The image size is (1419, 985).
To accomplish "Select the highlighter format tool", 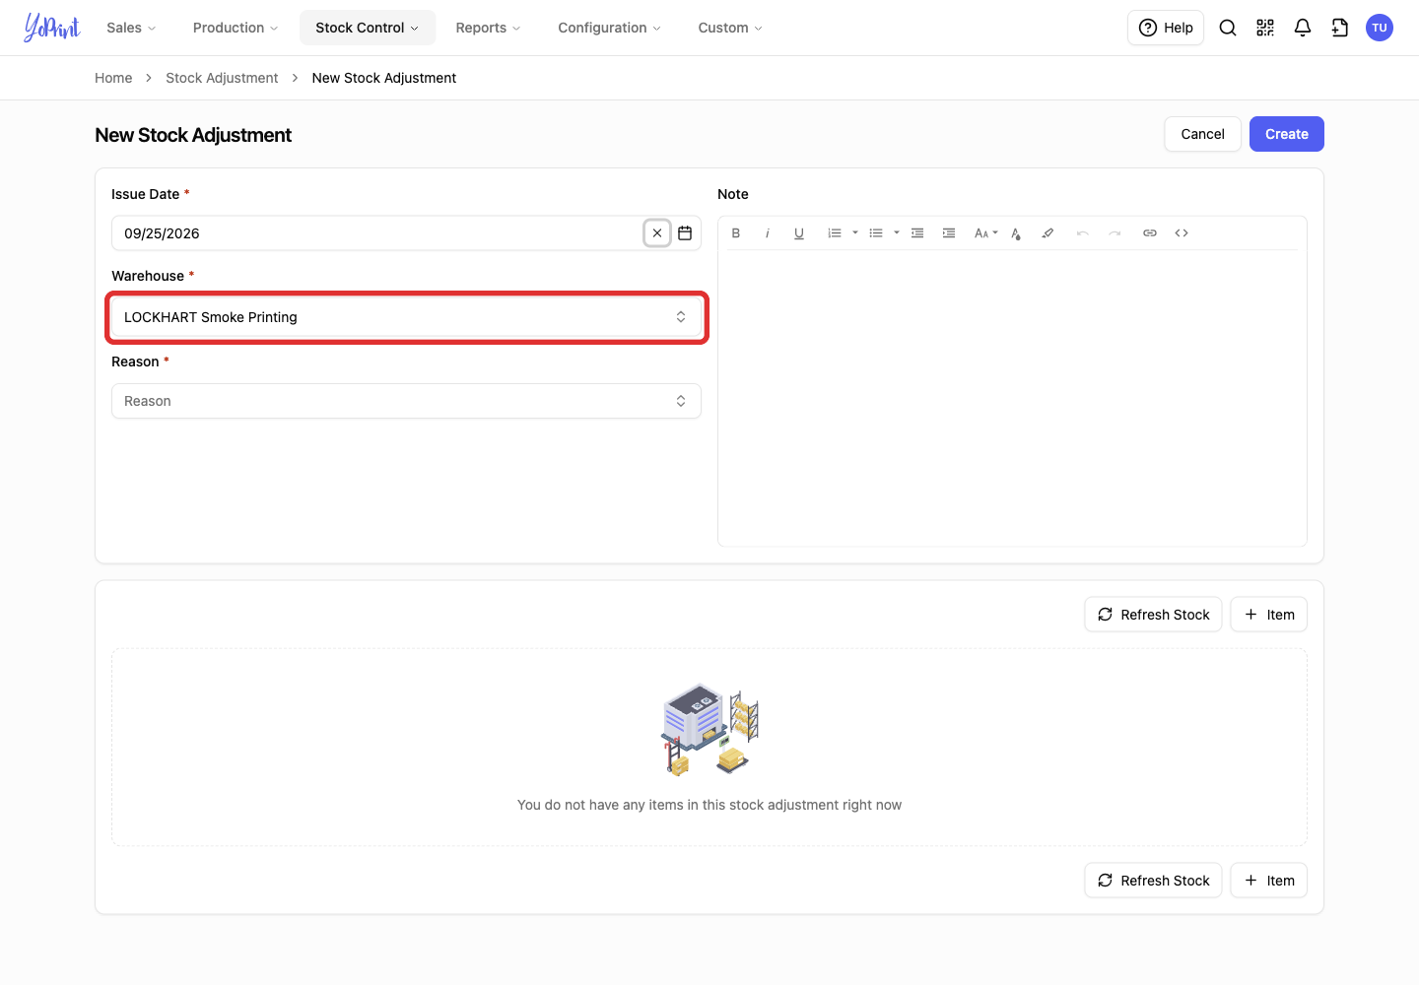I will [1047, 233].
